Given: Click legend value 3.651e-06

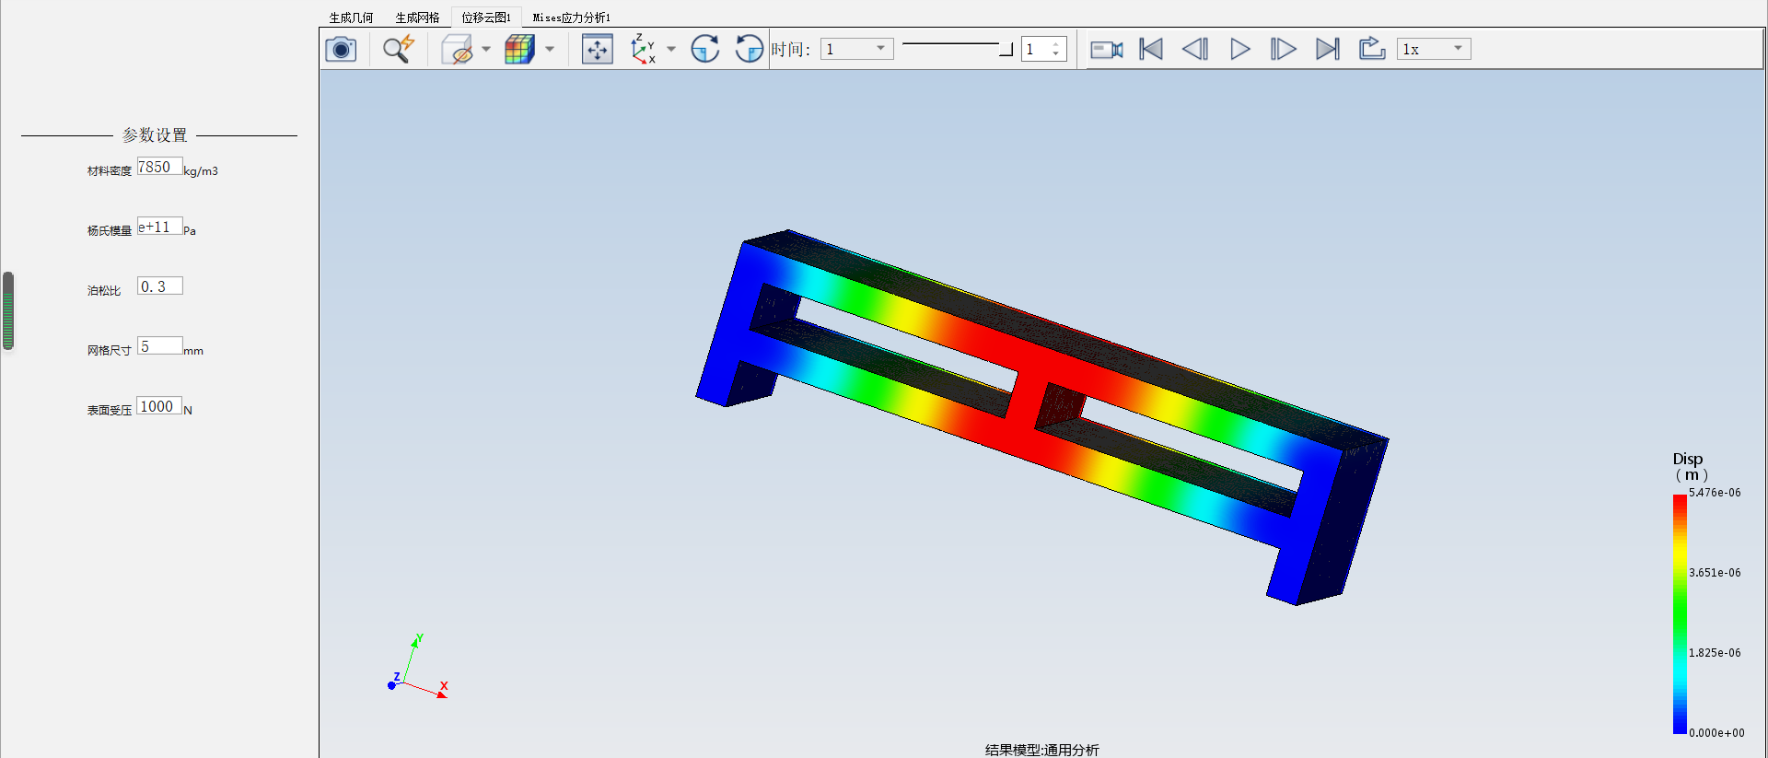Looking at the screenshot, I should tap(1715, 573).
